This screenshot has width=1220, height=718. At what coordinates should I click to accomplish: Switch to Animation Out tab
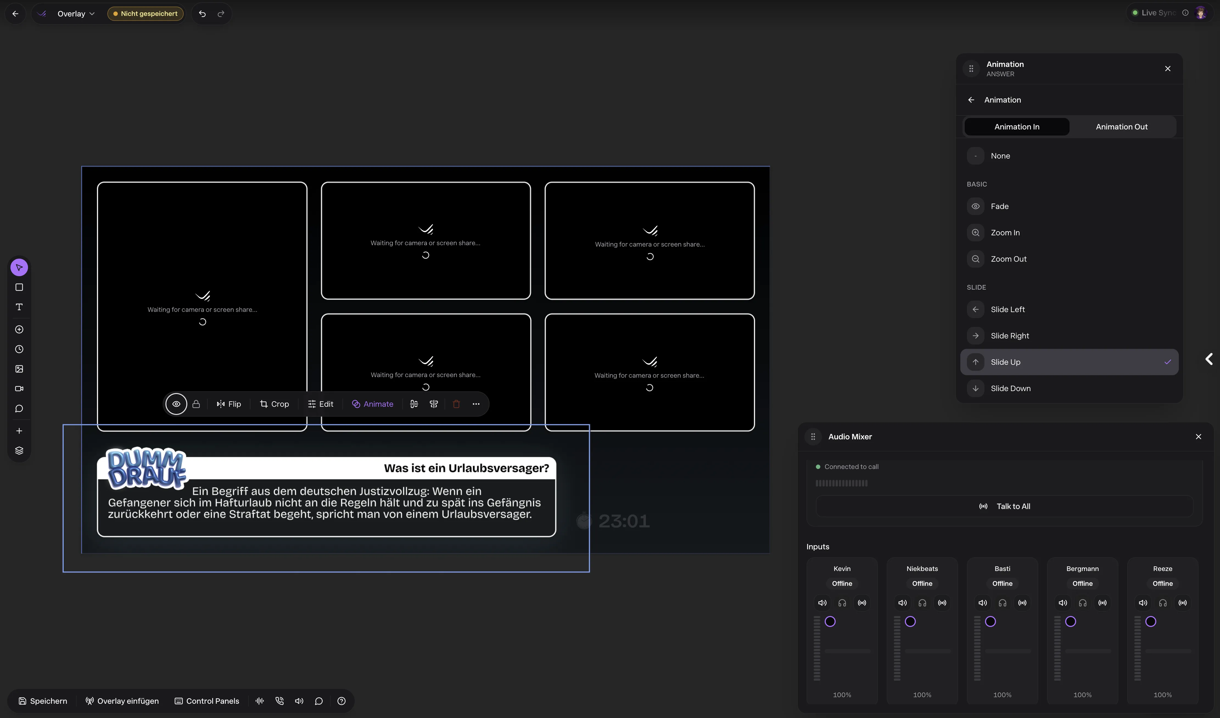click(1121, 127)
